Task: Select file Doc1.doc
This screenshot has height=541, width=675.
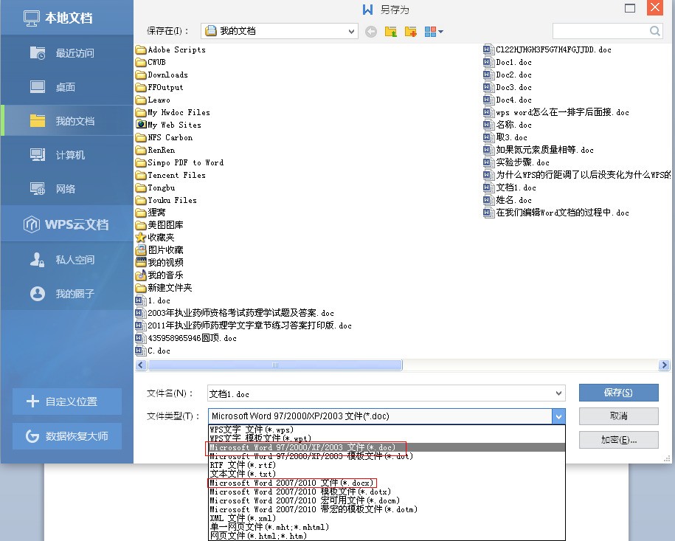Action: (x=507, y=62)
